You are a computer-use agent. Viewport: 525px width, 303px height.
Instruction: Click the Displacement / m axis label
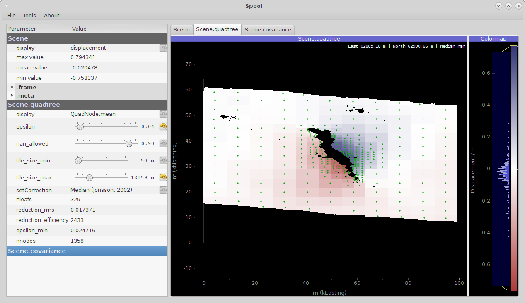pos(473,169)
